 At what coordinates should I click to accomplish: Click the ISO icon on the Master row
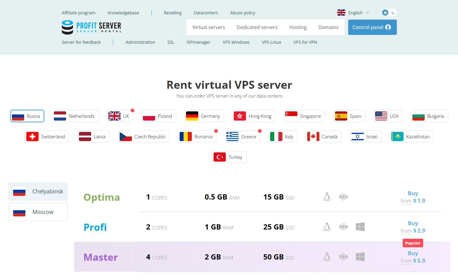[x=343, y=257]
